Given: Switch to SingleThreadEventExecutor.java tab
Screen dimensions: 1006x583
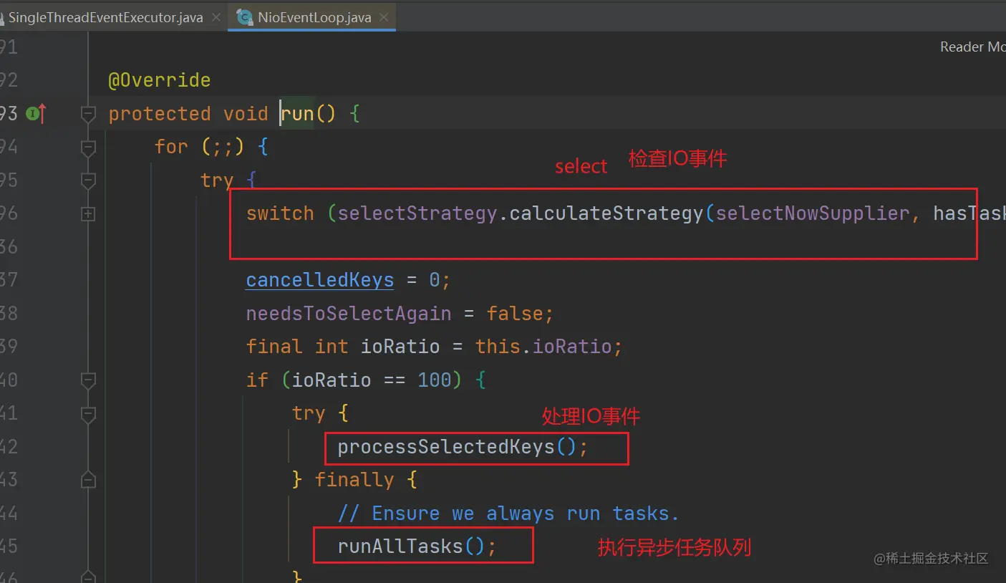Looking at the screenshot, I should point(105,17).
